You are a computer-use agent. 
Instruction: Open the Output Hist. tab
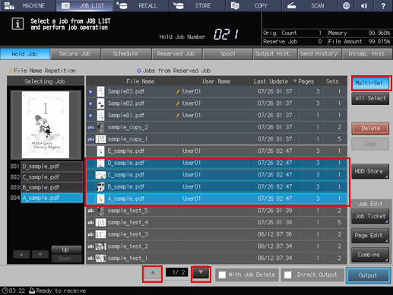pos(274,54)
